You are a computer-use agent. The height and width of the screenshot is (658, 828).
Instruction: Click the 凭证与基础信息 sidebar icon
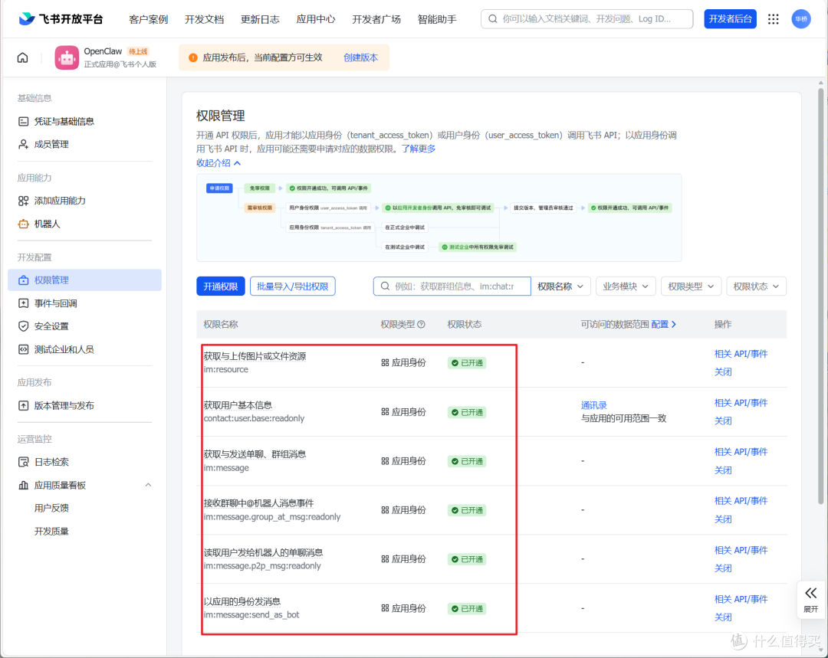[23, 121]
